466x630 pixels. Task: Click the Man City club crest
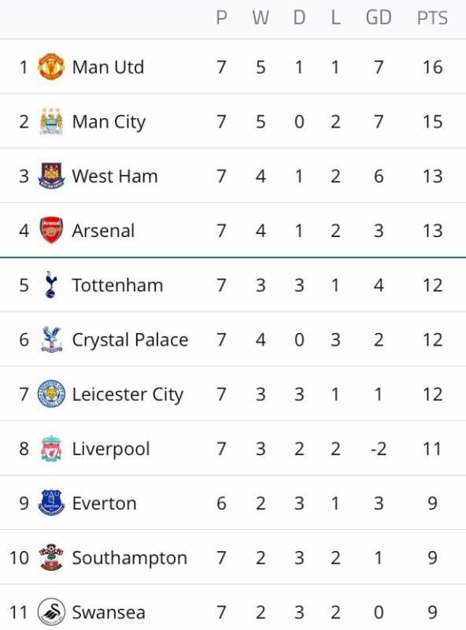[51, 121]
